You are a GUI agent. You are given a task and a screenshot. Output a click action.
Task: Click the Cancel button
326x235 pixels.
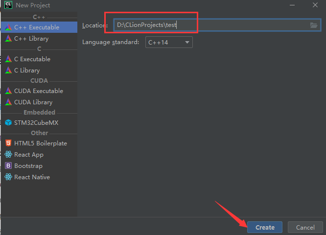point(305,227)
